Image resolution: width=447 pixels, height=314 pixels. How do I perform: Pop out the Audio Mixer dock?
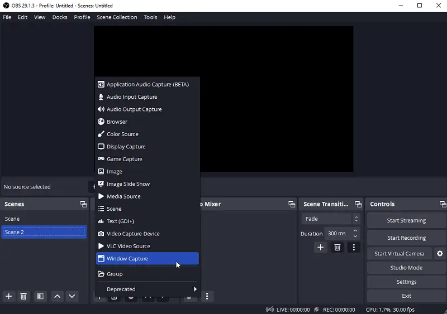tap(292, 204)
